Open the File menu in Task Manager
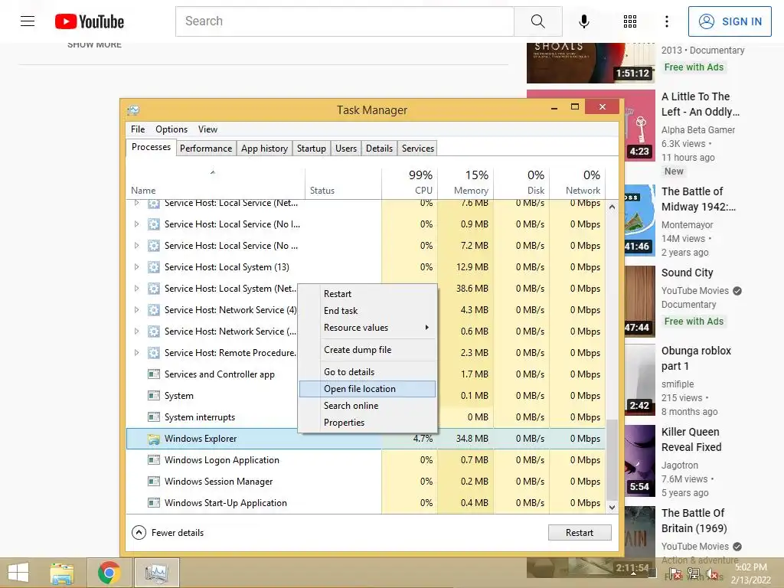This screenshot has height=588, width=784. pyautogui.click(x=138, y=129)
